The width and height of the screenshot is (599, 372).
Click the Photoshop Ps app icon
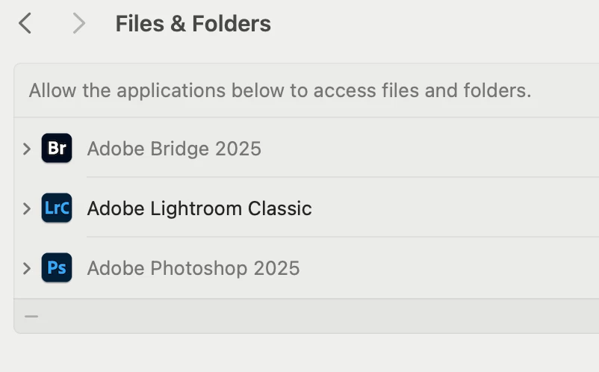(57, 267)
